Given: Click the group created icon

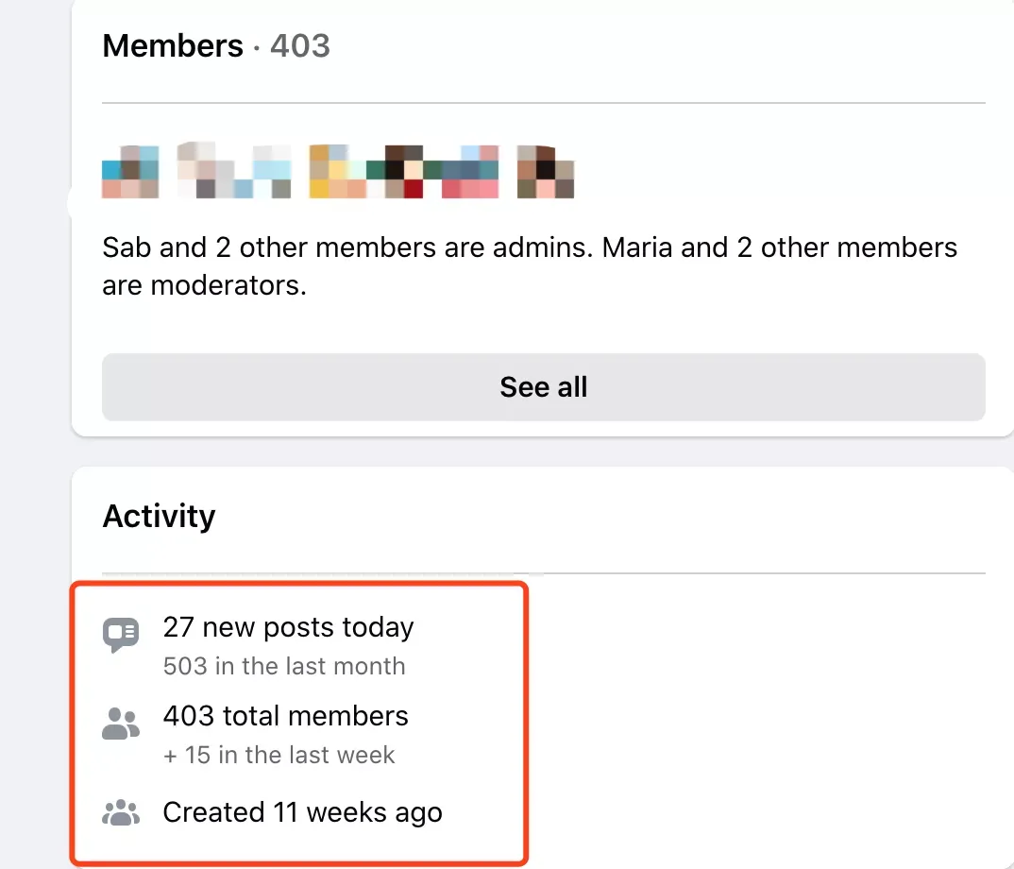Looking at the screenshot, I should [x=120, y=812].
